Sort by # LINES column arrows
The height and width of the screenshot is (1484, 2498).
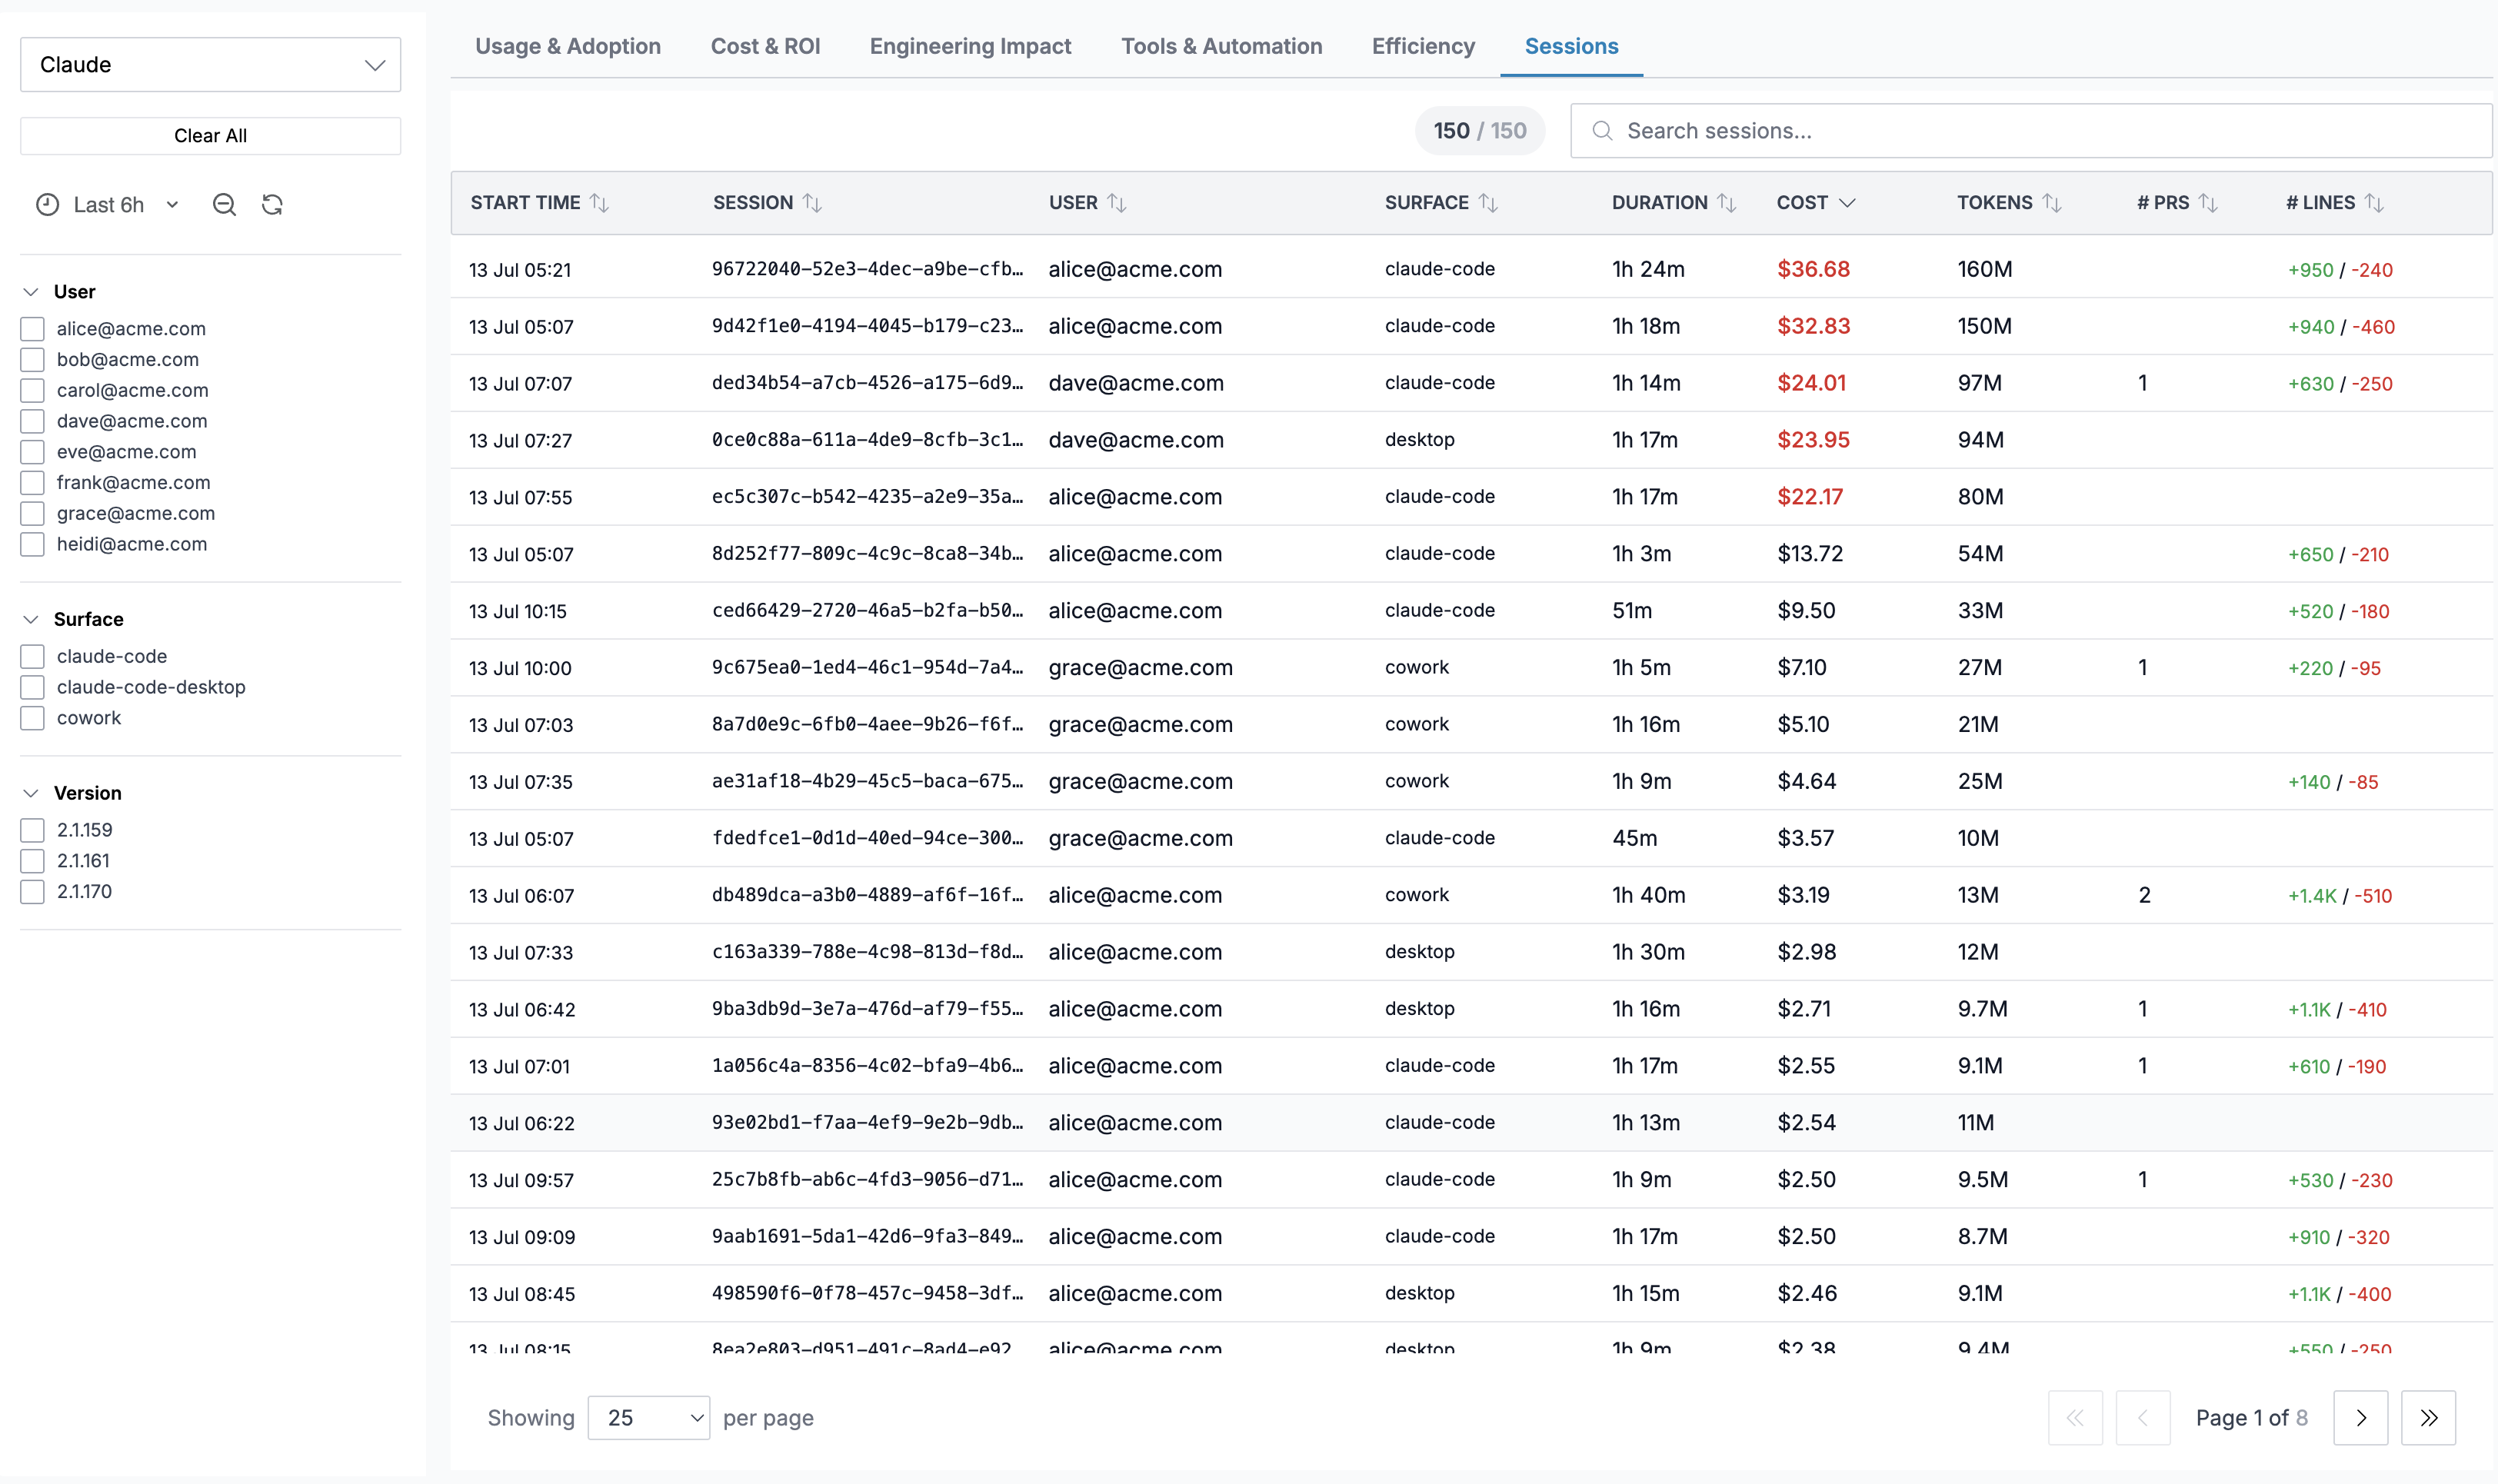[2374, 203]
